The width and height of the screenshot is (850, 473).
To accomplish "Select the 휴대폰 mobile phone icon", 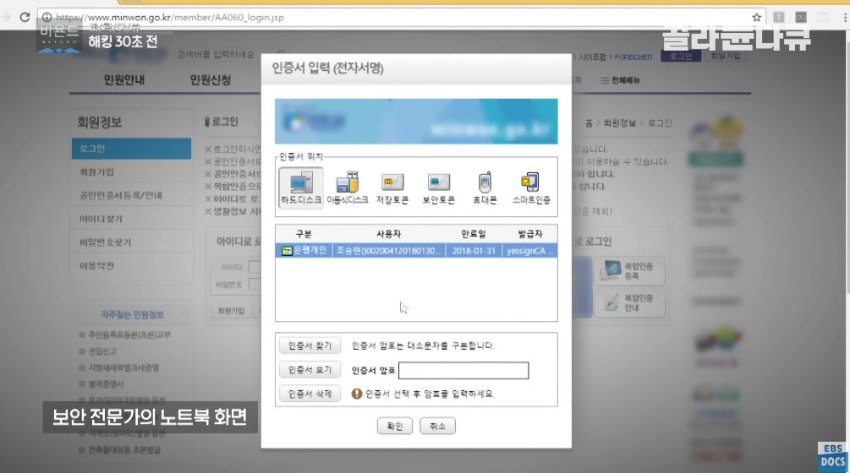I will (x=485, y=188).
